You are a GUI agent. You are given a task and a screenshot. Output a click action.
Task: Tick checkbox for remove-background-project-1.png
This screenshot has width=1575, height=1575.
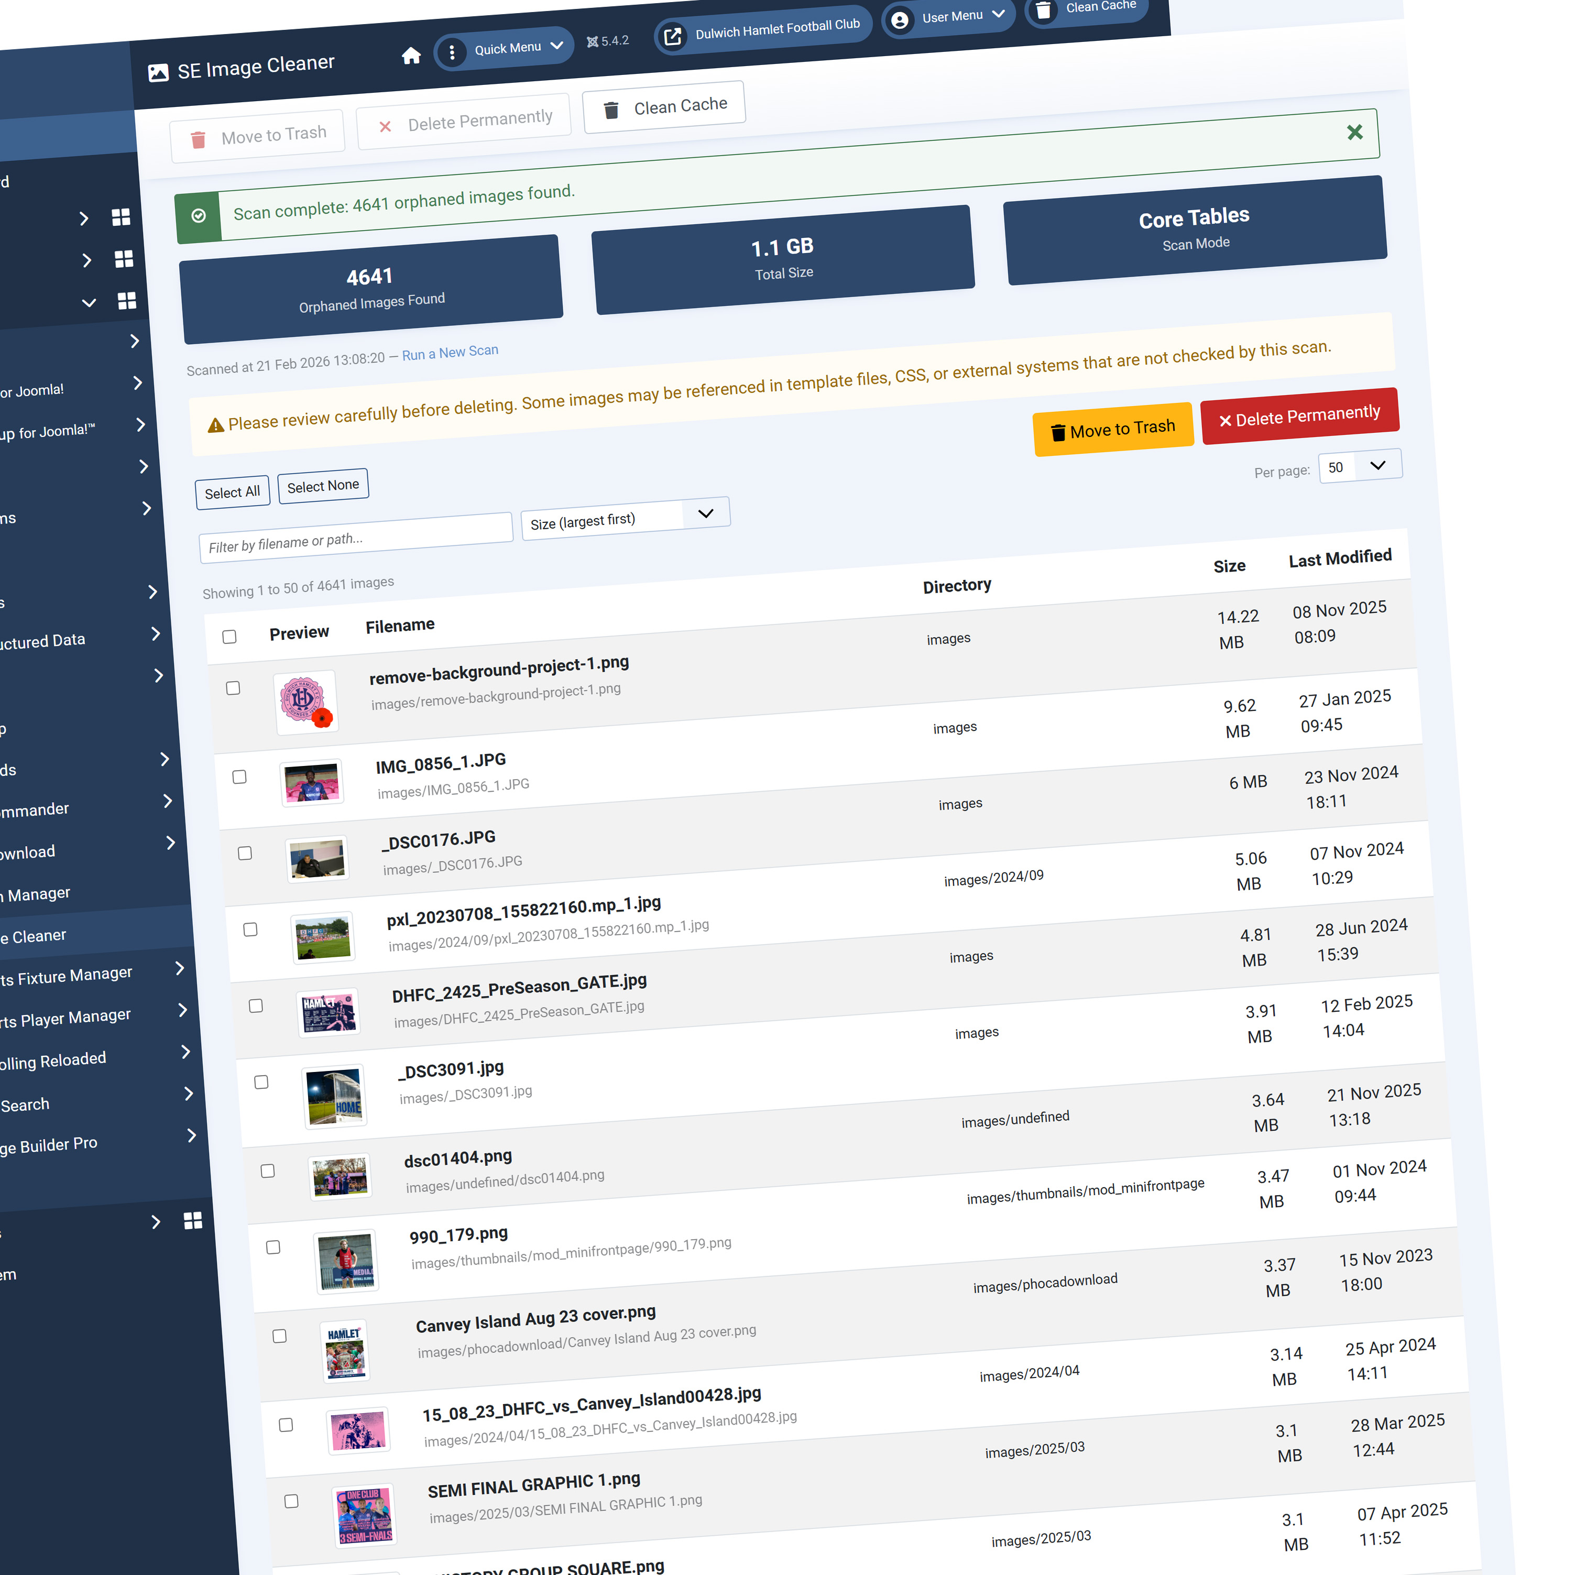tap(233, 688)
